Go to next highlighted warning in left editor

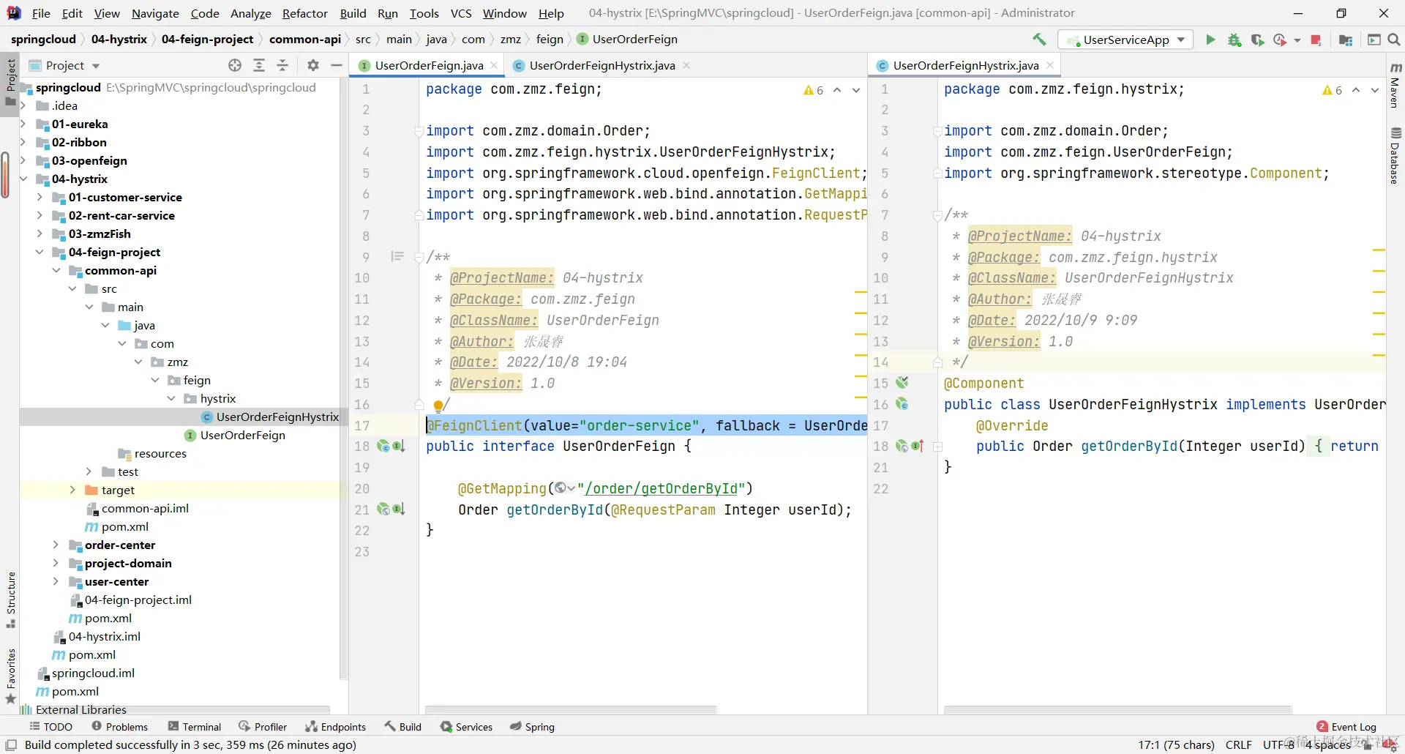tap(856, 90)
